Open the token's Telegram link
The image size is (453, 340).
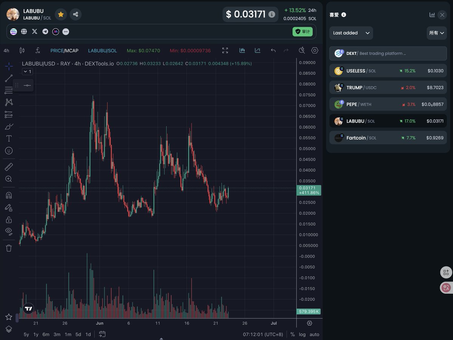point(45,32)
